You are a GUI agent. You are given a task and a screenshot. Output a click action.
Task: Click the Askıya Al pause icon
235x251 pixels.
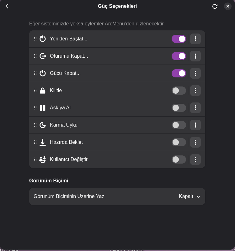point(43,108)
